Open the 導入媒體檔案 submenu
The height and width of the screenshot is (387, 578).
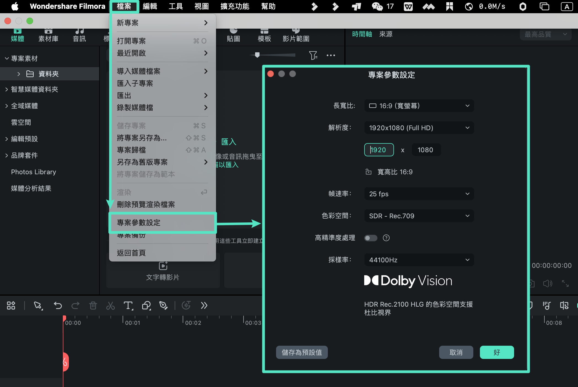163,71
